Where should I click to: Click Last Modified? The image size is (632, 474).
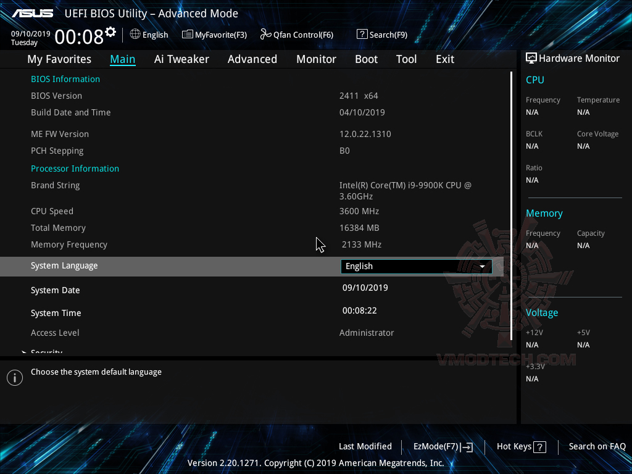[x=365, y=446]
